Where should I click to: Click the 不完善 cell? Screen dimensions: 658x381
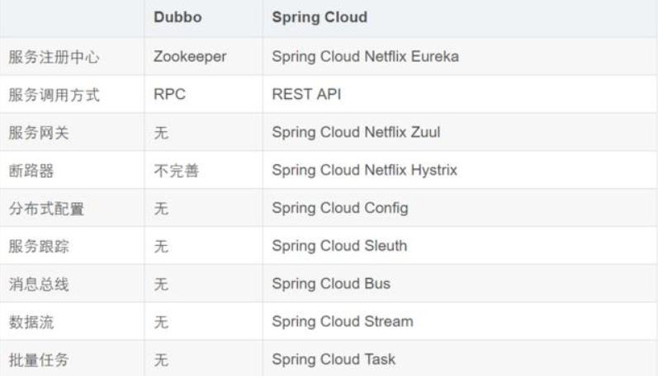click(175, 171)
